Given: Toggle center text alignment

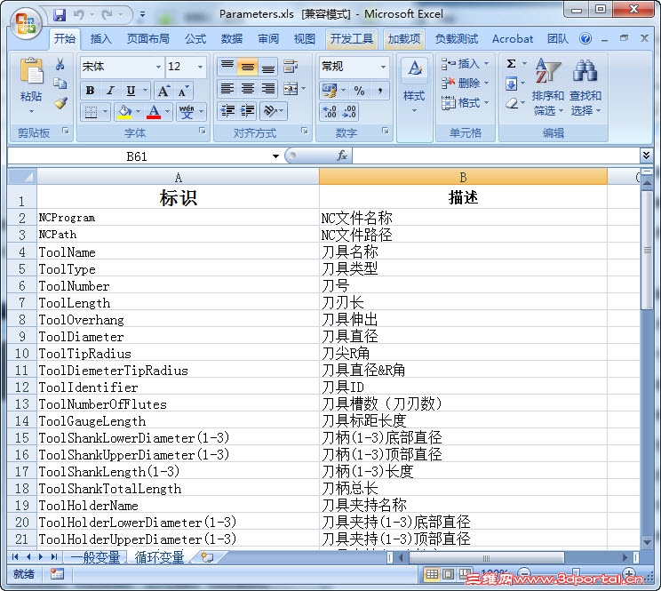Looking at the screenshot, I should tap(248, 89).
